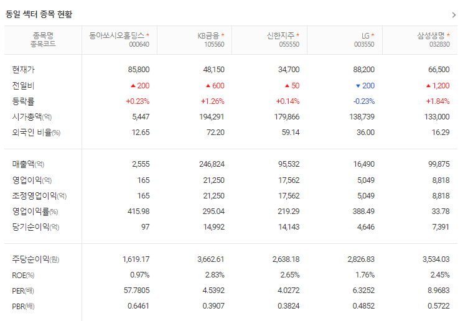The height and width of the screenshot is (321, 463).
Task: Click the 조정영업이익(억) row label
Action: tap(39, 196)
